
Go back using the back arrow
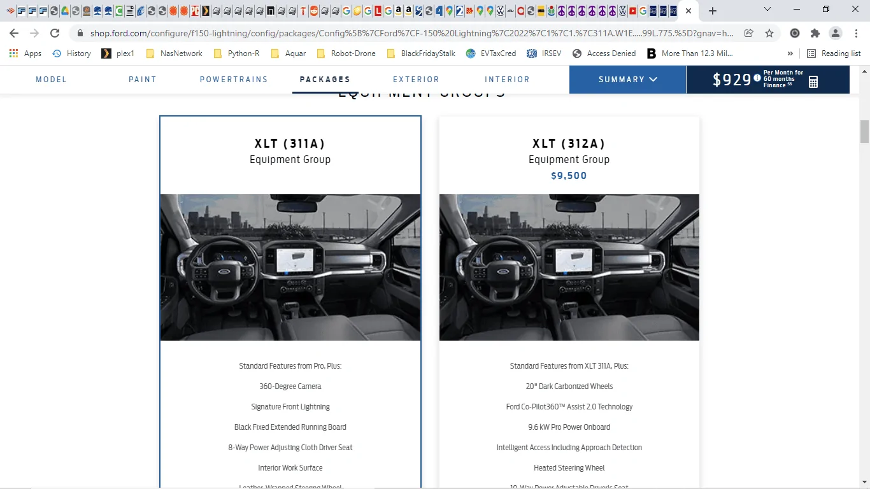point(14,33)
